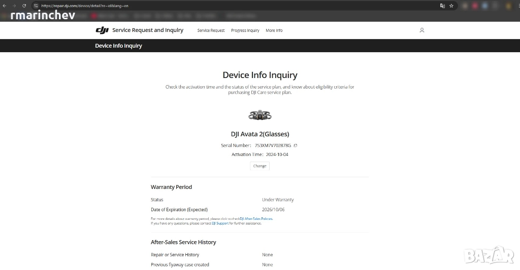Open the Service Request menu

coord(211,30)
